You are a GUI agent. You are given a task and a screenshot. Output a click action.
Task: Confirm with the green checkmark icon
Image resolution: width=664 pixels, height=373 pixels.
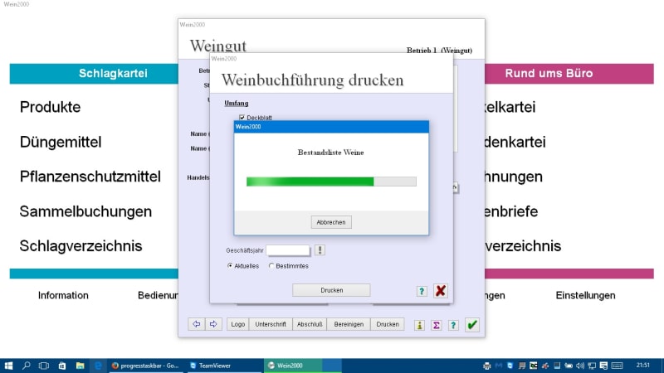[x=472, y=325]
